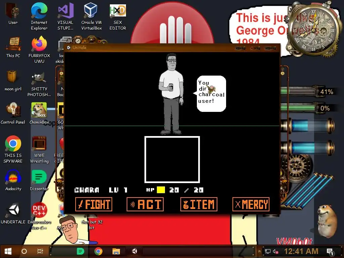Viewport: 344px width, 258px height.
Task: Choose FIGHT in the Unitale battle
Action: (94, 204)
